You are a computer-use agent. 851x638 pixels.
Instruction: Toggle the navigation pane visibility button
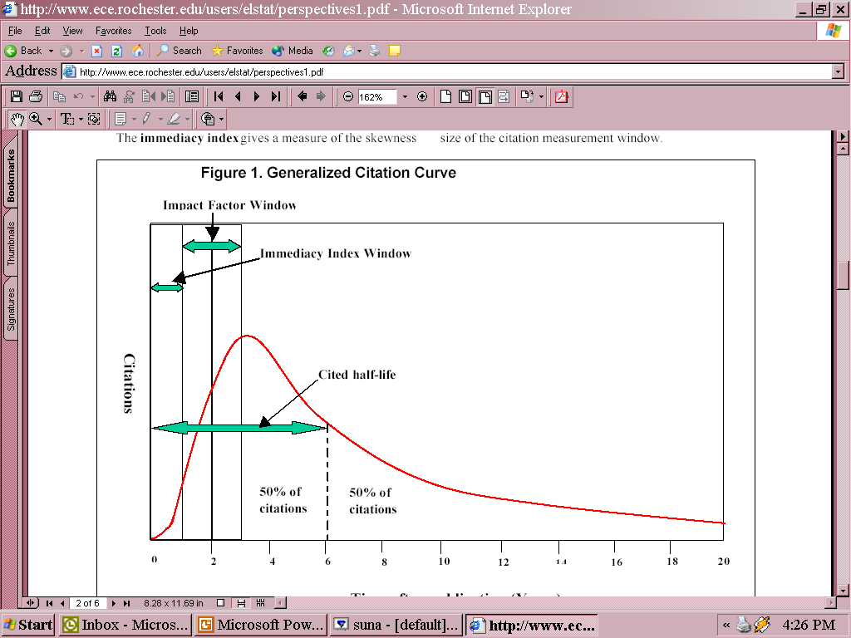(x=192, y=96)
